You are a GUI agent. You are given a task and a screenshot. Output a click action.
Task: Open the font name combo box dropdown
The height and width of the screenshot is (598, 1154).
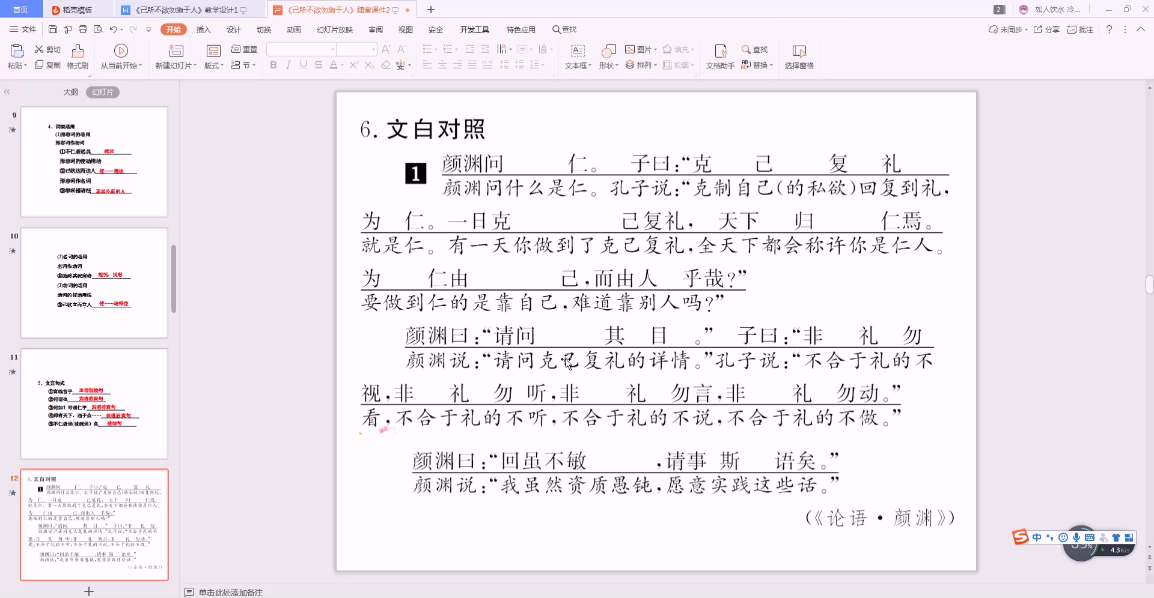click(332, 49)
